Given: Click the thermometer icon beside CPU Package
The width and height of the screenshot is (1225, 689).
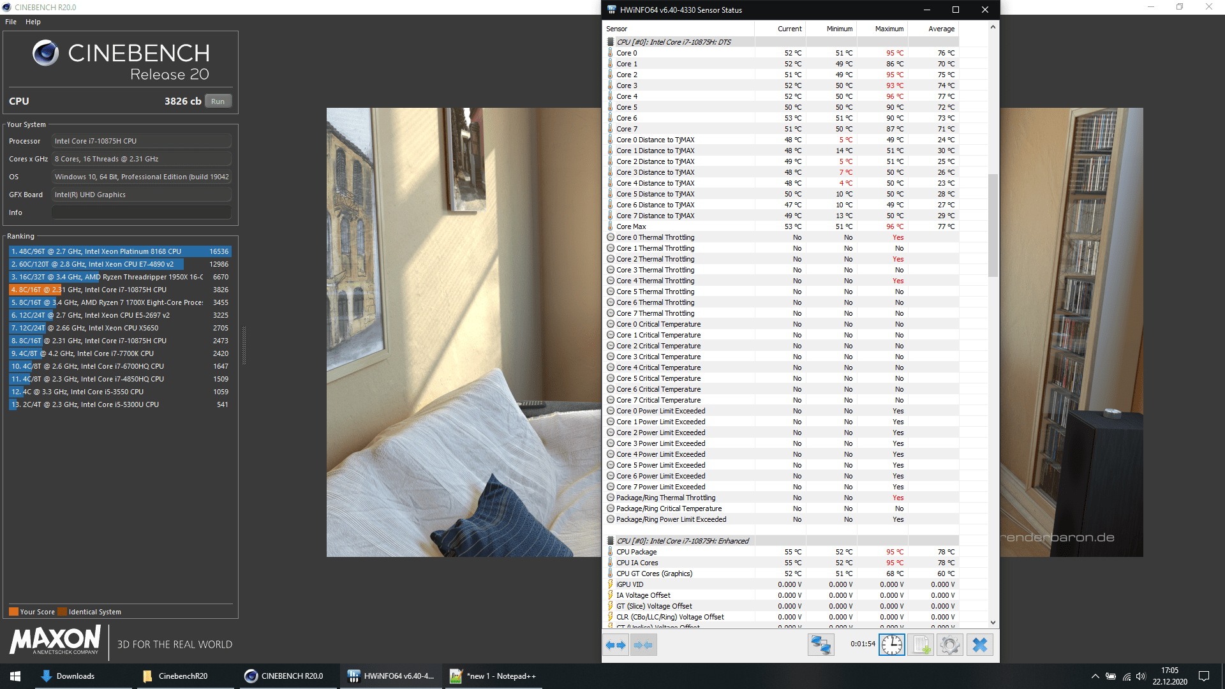Looking at the screenshot, I should pyautogui.click(x=611, y=552).
